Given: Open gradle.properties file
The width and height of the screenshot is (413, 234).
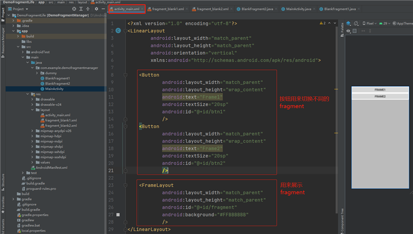Looking at the screenshot, I should click(35, 215).
